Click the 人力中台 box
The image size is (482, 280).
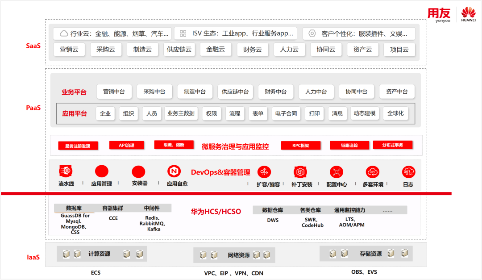pyautogui.click(x=316, y=92)
